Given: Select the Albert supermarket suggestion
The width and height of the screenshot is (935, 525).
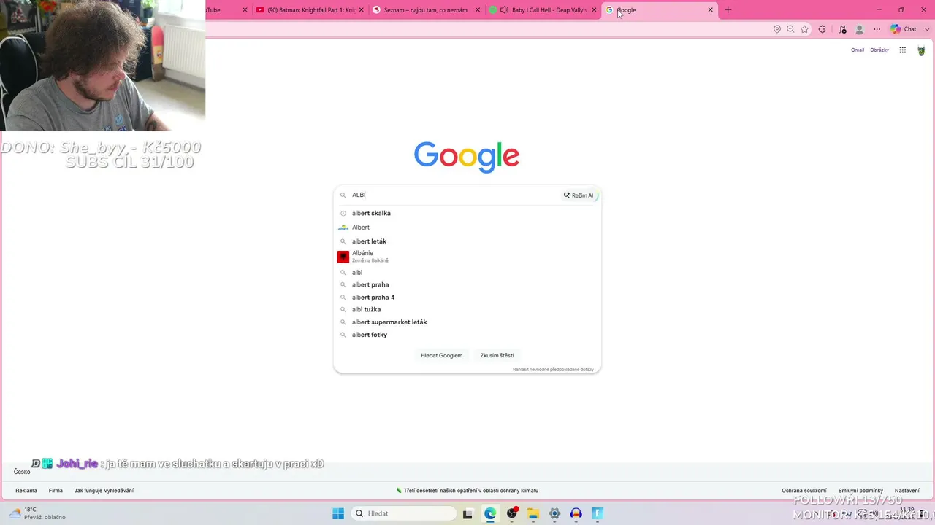Looking at the screenshot, I should pos(467,227).
